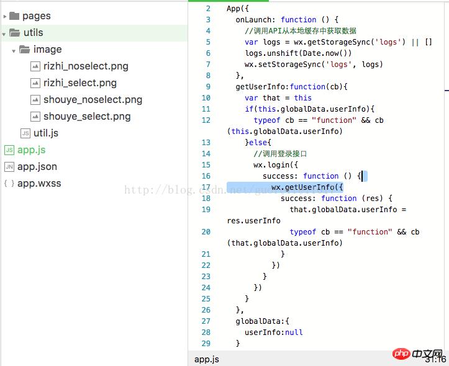The height and width of the screenshot is (366, 449).
Task: Select shouye_noselect.png file
Action: coord(93,100)
